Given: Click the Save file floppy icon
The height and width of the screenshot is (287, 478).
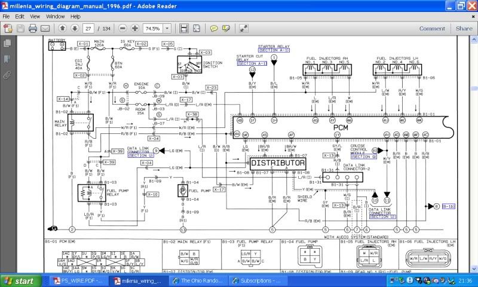Looking at the screenshot, I should [x=20, y=28].
